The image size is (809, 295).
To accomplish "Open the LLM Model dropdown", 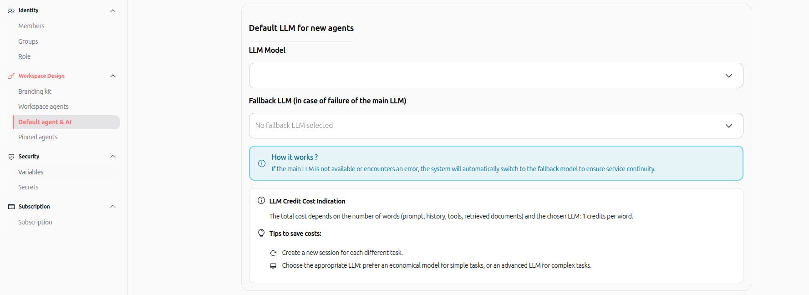I will click(496, 76).
